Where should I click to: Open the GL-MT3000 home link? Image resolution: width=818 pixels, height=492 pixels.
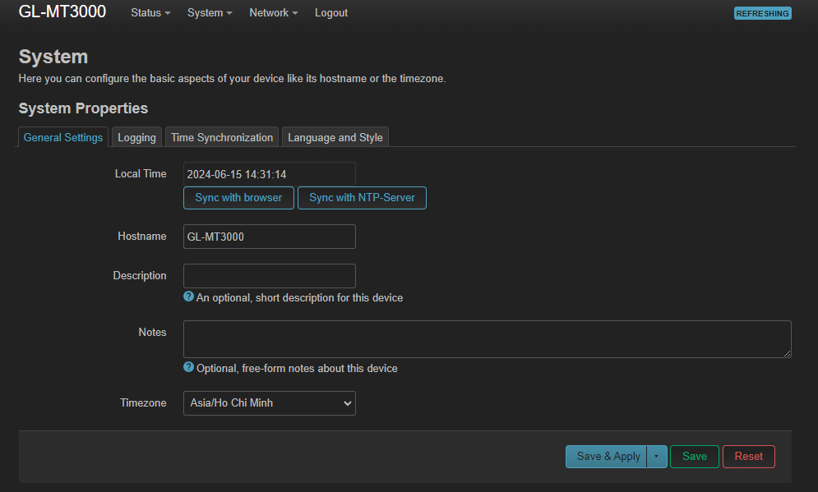click(x=62, y=11)
